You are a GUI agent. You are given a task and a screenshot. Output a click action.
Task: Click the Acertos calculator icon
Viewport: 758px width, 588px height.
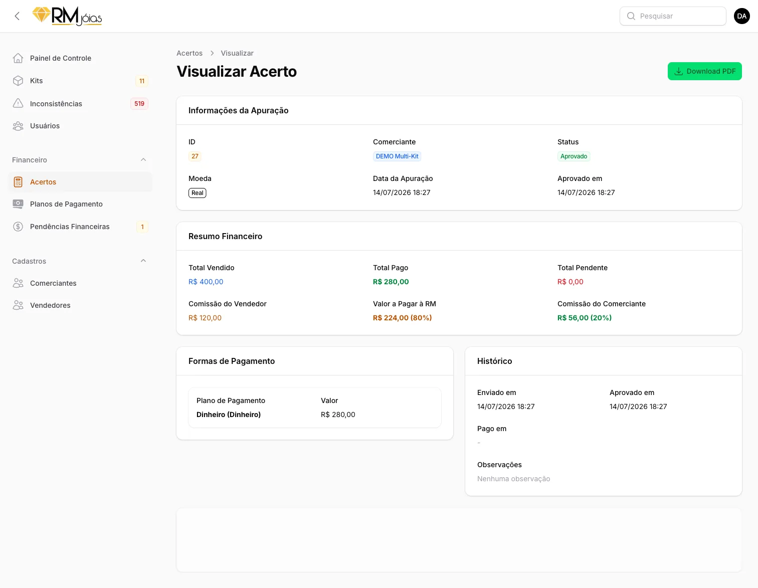[x=18, y=182]
